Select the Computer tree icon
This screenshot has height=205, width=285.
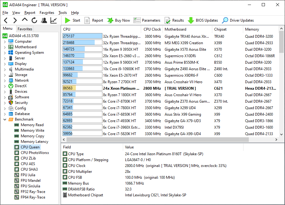(x=11, y=41)
